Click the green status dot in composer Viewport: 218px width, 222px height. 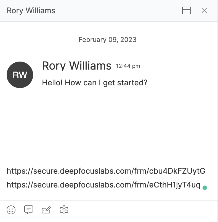click(x=205, y=188)
